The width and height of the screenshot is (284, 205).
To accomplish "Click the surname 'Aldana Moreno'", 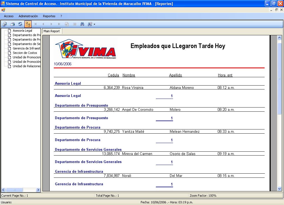I will pyautogui.click(x=182, y=87).
